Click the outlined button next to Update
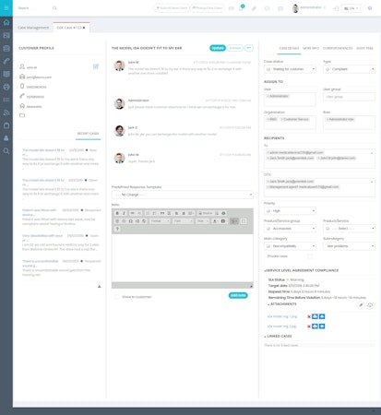The image size is (381, 415). [x=235, y=48]
